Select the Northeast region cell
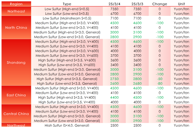The width and height of the screenshot is (194, 128). (x=16, y=11)
